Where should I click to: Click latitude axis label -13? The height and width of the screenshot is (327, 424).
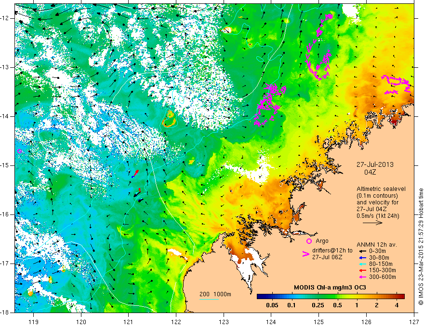point(5,67)
